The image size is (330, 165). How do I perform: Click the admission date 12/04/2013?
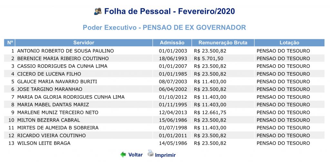coord(173,112)
